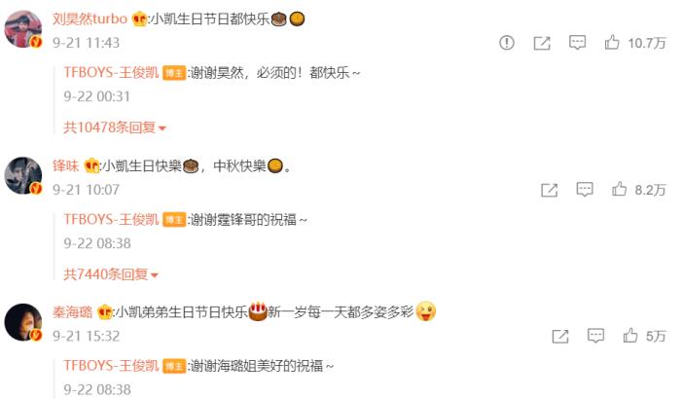Reply to 秦海璐's comment via bubble icon

click(x=595, y=336)
